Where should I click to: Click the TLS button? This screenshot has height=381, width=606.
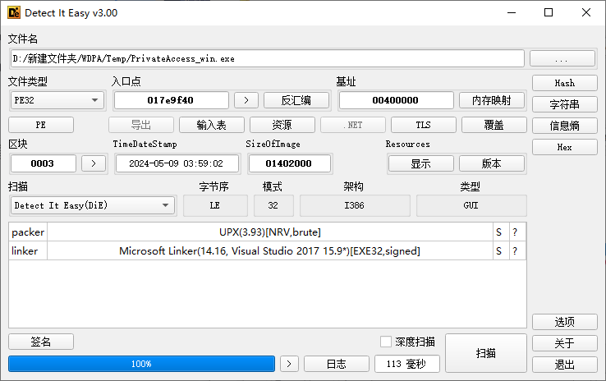coord(423,125)
